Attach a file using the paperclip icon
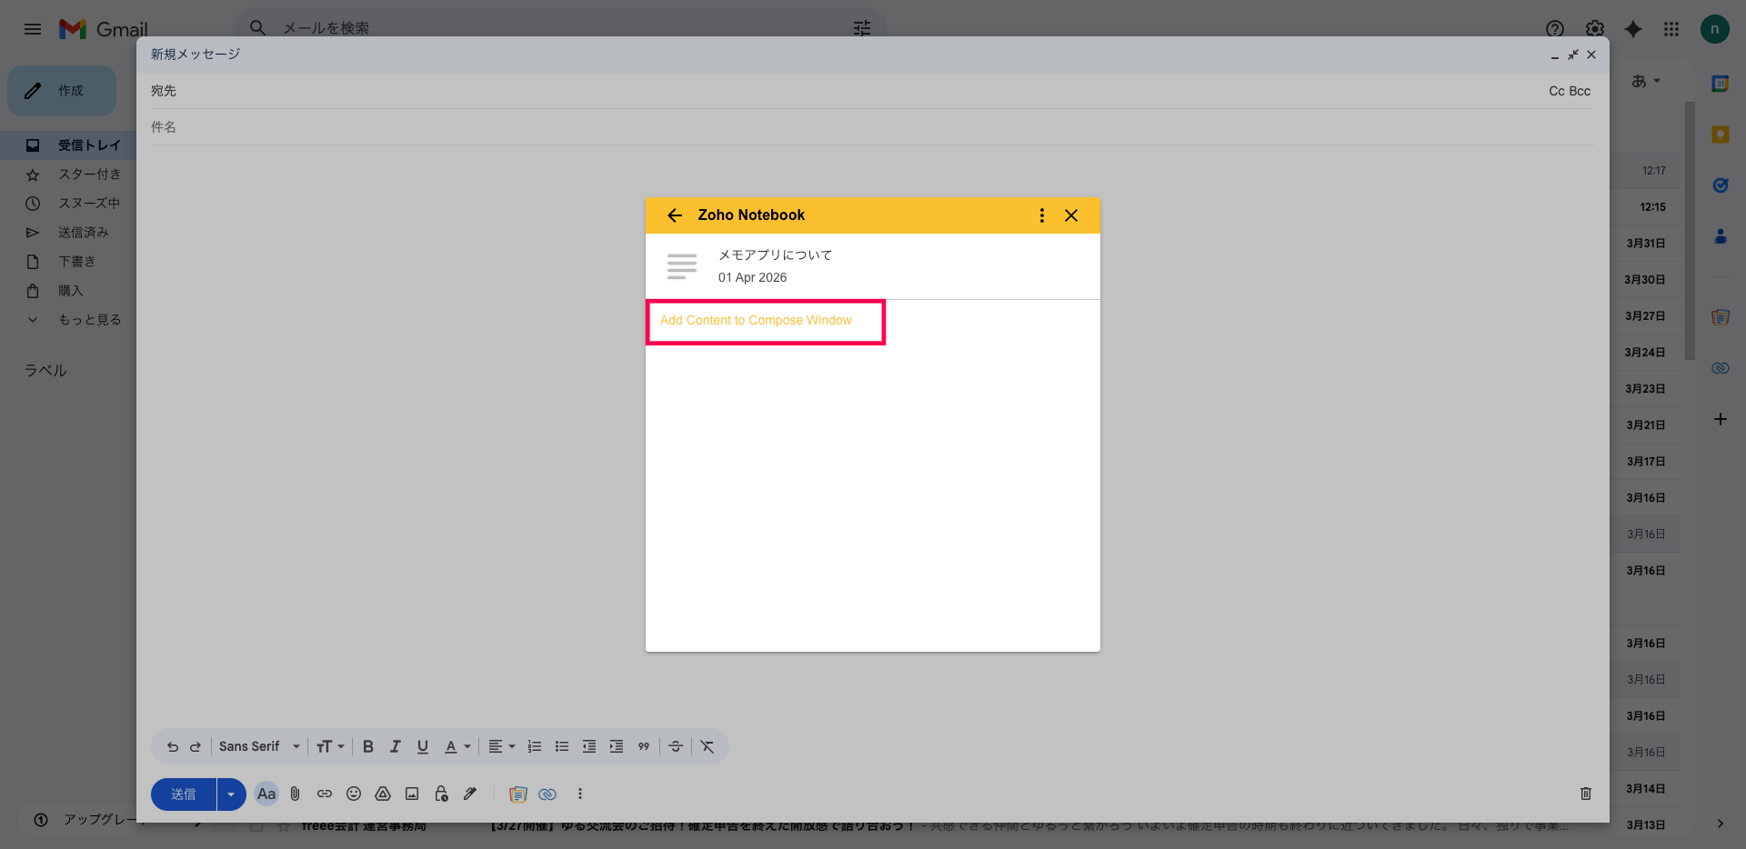This screenshot has height=849, width=1746. (296, 794)
